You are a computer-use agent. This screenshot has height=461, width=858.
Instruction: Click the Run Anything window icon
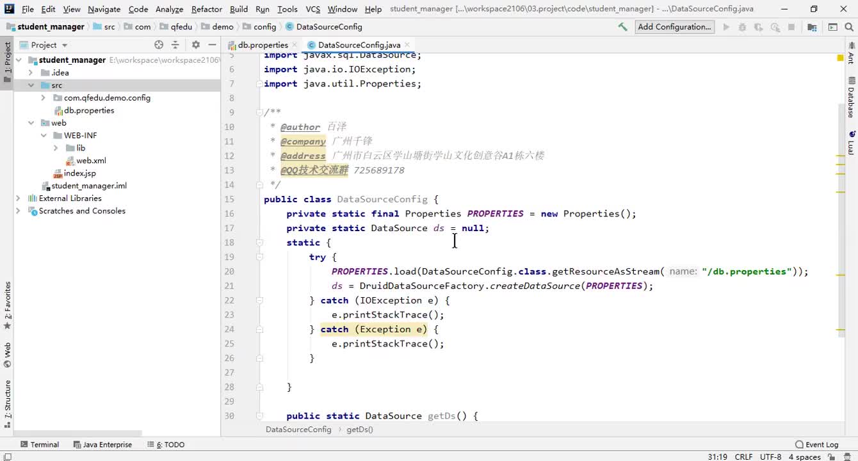tap(833, 27)
